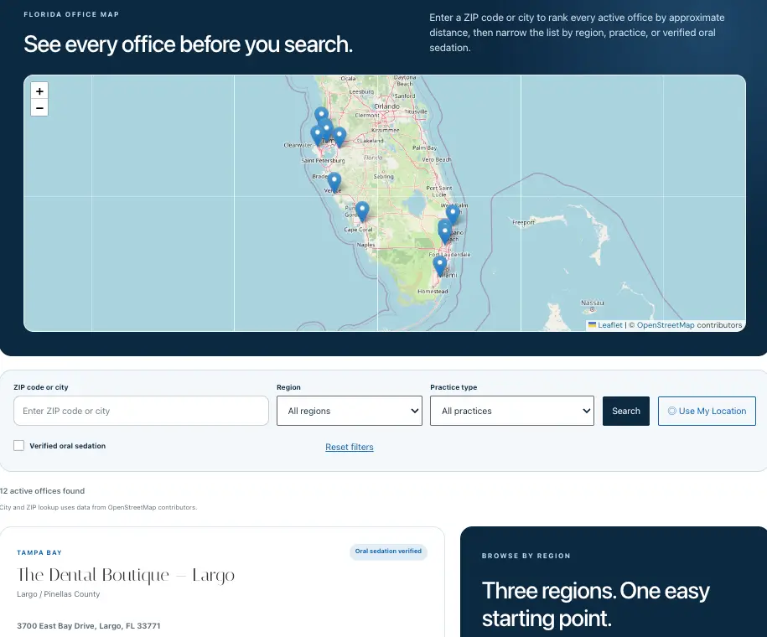
Task: Toggle the Verified oral sedation checkbox
Action: tap(18, 445)
